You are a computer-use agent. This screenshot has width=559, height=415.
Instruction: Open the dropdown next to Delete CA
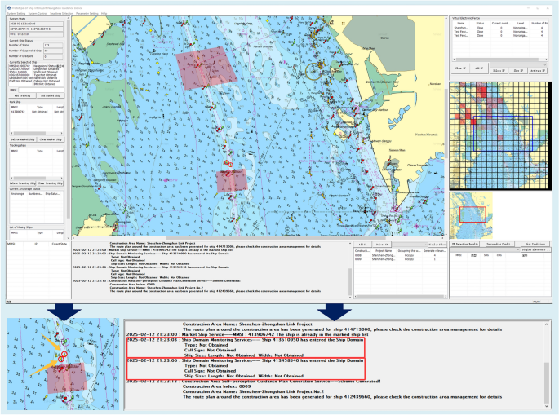click(x=410, y=245)
